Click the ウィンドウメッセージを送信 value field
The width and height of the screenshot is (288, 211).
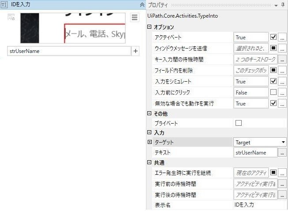click(x=251, y=49)
